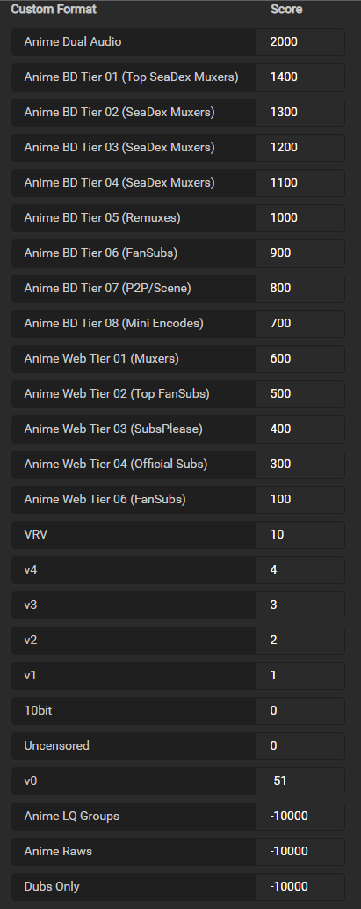Click the Official Subs Web Tier 04 score
This screenshot has height=909, width=361.
pos(300,465)
